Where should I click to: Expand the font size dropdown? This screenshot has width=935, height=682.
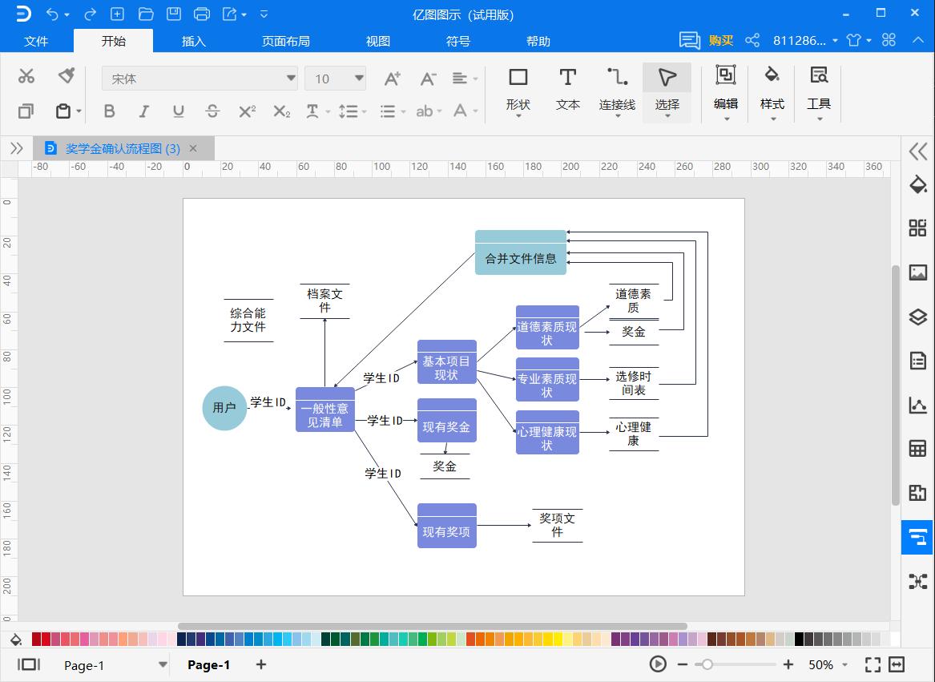coord(359,79)
